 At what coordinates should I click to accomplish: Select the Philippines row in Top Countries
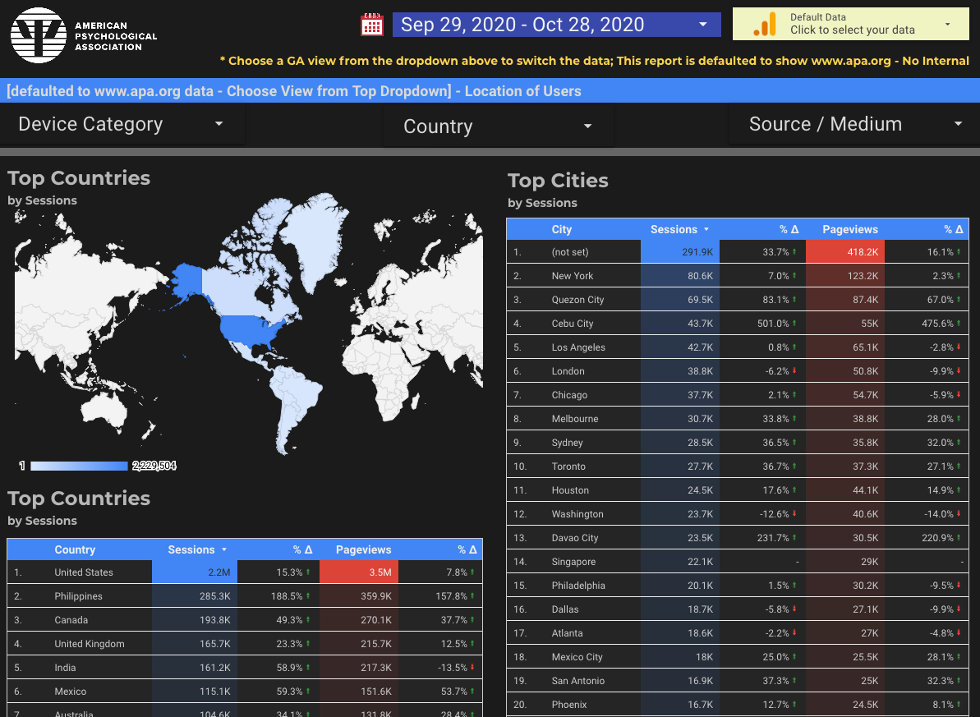pyautogui.click(x=79, y=596)
